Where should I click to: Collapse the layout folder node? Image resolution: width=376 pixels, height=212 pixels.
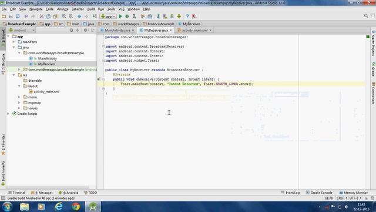(x=19, y=86)
